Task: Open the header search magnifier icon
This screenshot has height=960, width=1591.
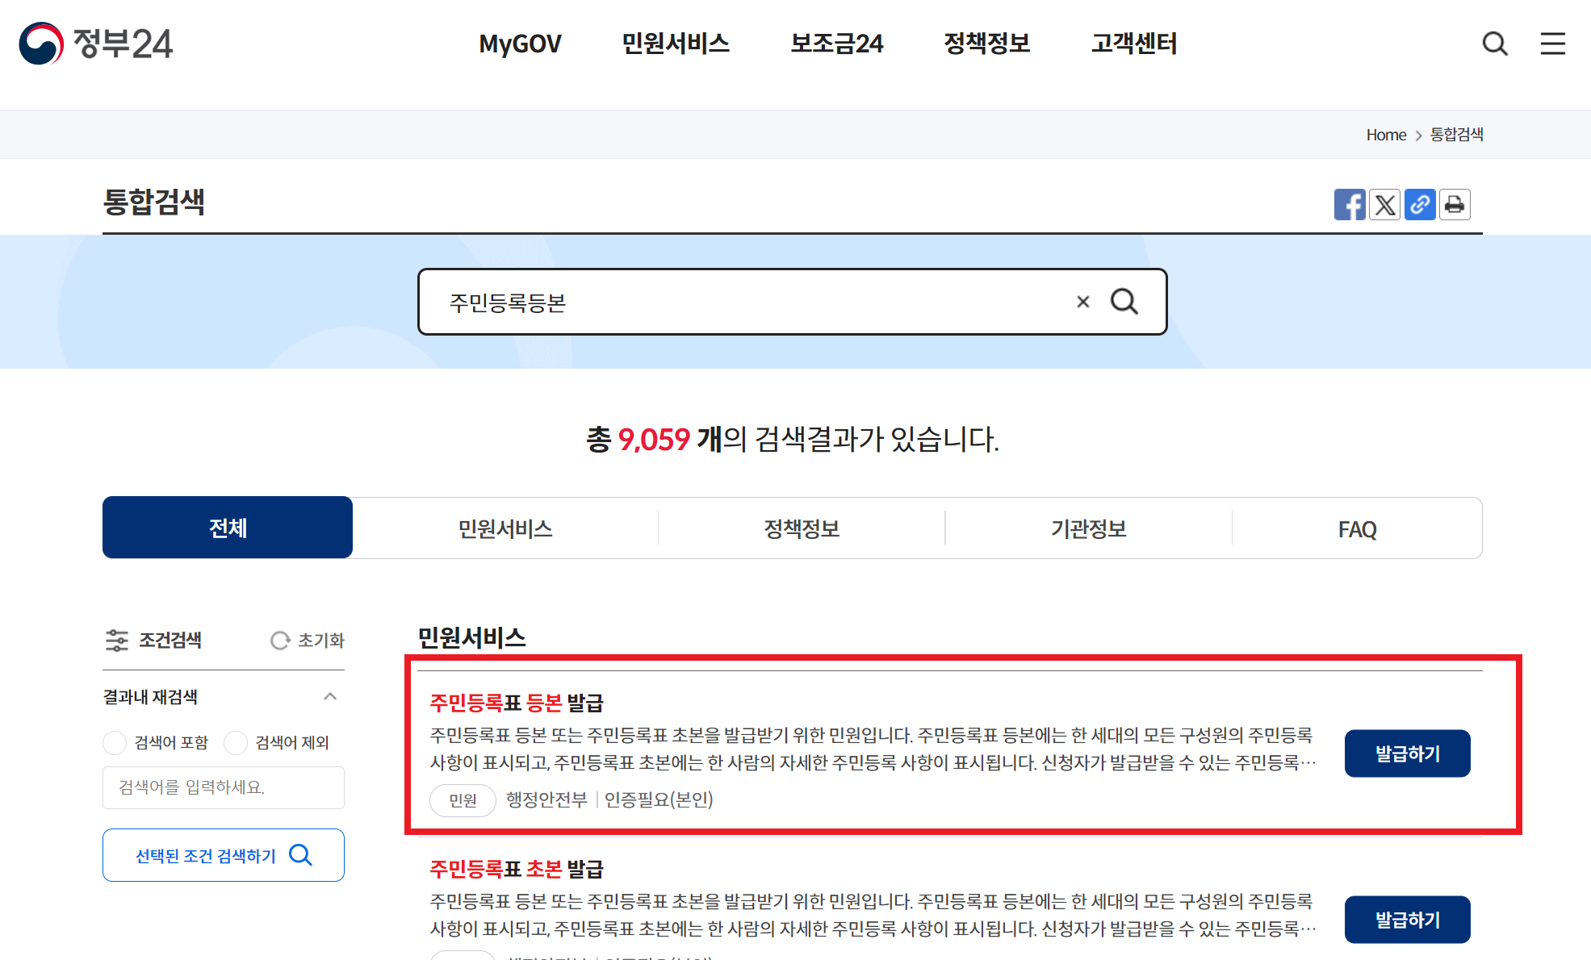Action: click(x=1495, y=44)
